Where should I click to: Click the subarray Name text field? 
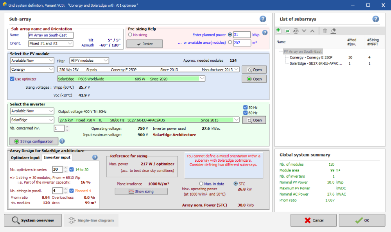(x=51, y=35)
